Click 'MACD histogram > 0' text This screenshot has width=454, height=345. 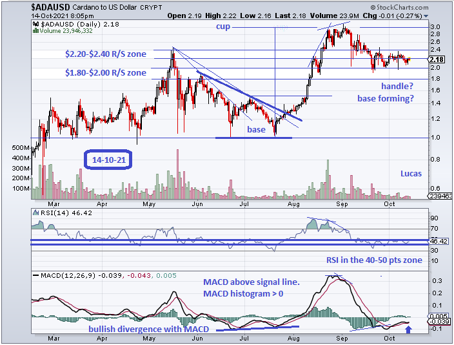[x=243, y=294]
